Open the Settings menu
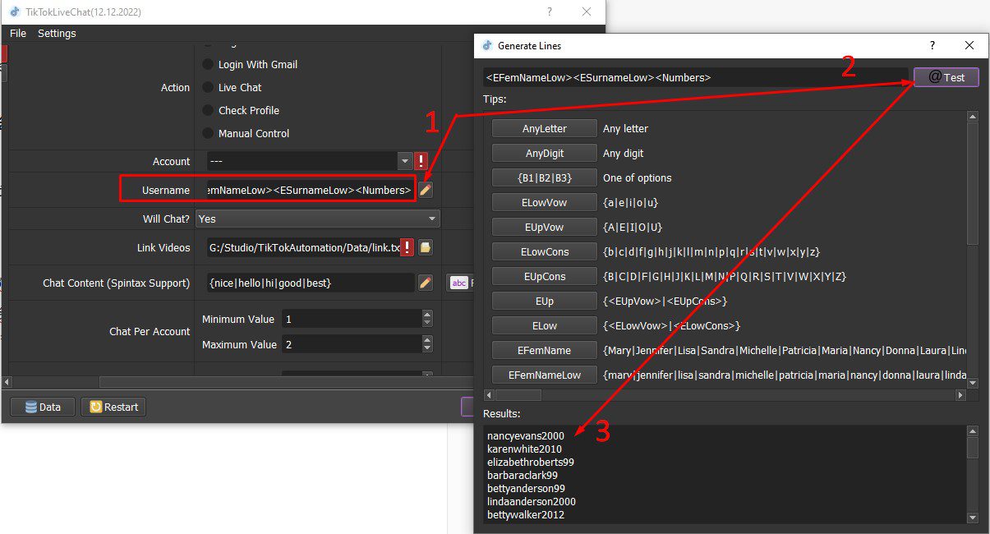 (x=57, y=33)
